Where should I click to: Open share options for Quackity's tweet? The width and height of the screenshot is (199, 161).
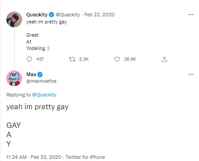164,59
